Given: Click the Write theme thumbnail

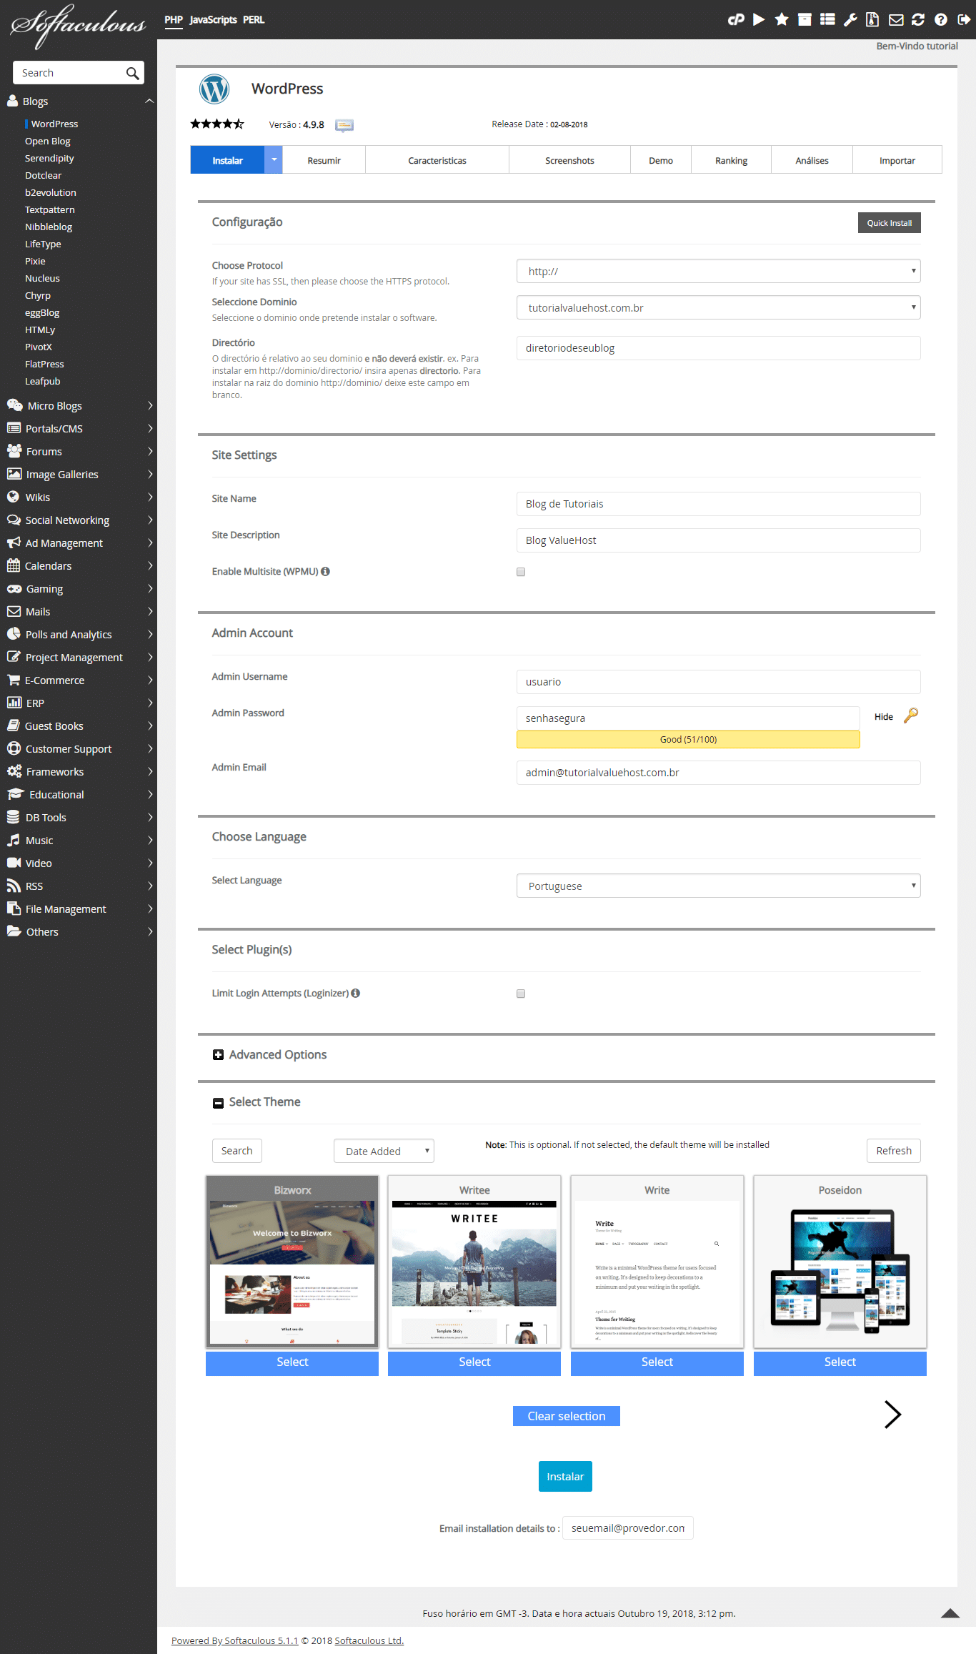Looking at the screenshot, I should tap(657, 1262).
